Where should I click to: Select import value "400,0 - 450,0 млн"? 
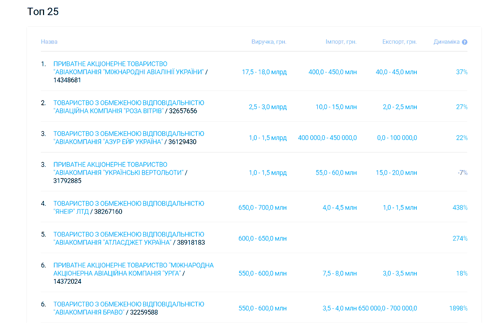(332, 72)
